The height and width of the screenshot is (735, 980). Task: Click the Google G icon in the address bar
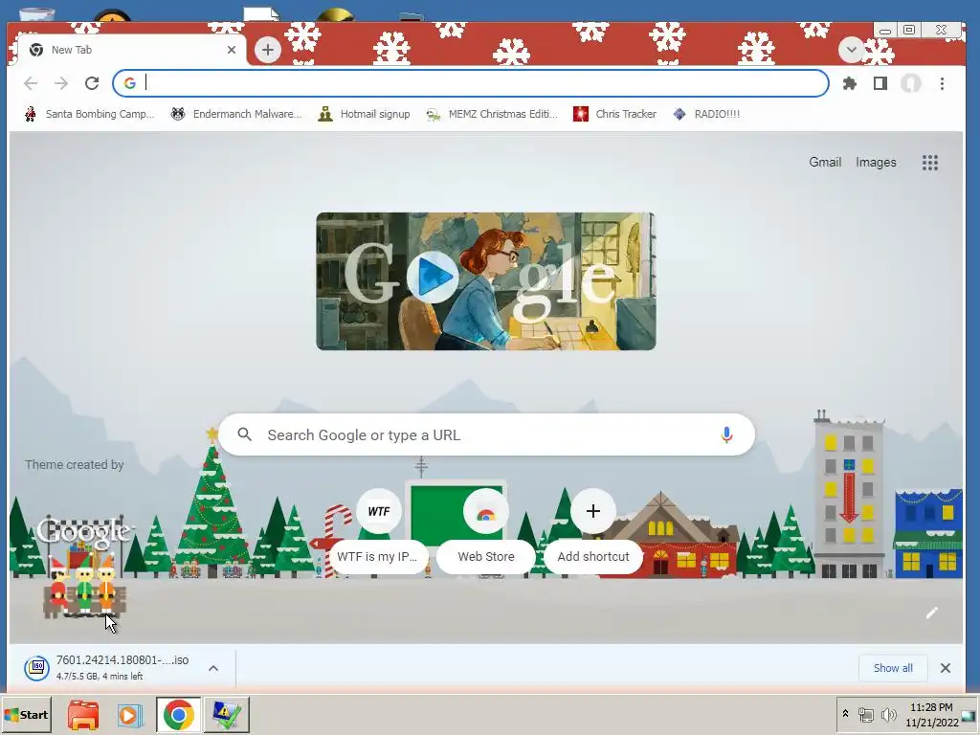pos(129,83)
